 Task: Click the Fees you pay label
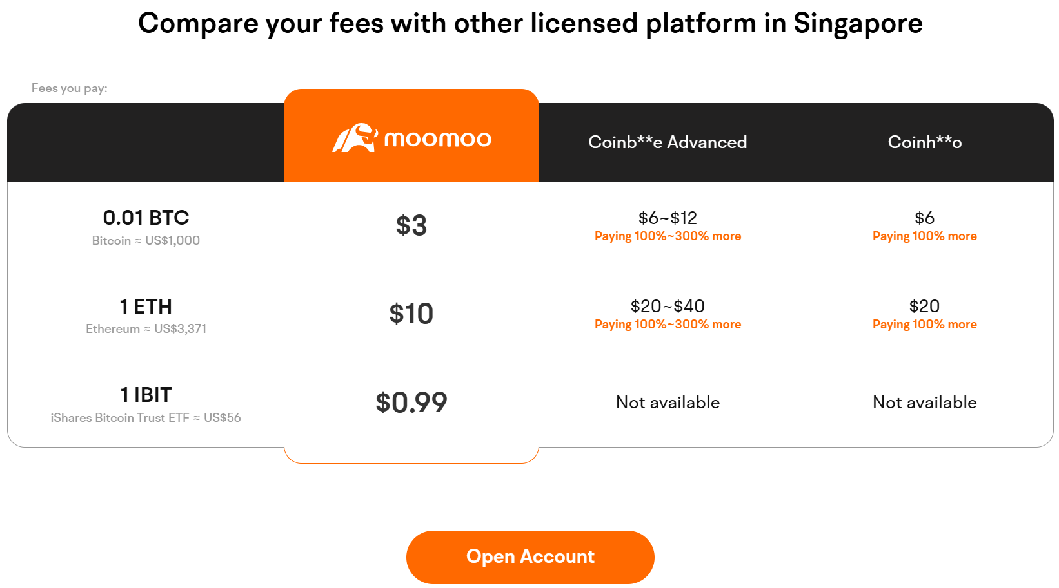[70, 88]
